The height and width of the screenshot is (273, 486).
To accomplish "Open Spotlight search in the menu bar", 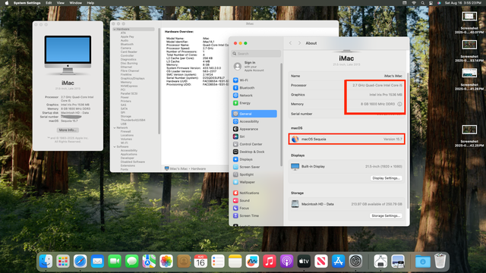I will coord(422,3).
